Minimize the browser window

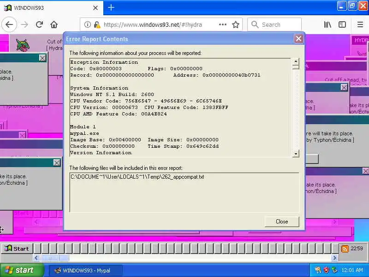pos(341,6)
